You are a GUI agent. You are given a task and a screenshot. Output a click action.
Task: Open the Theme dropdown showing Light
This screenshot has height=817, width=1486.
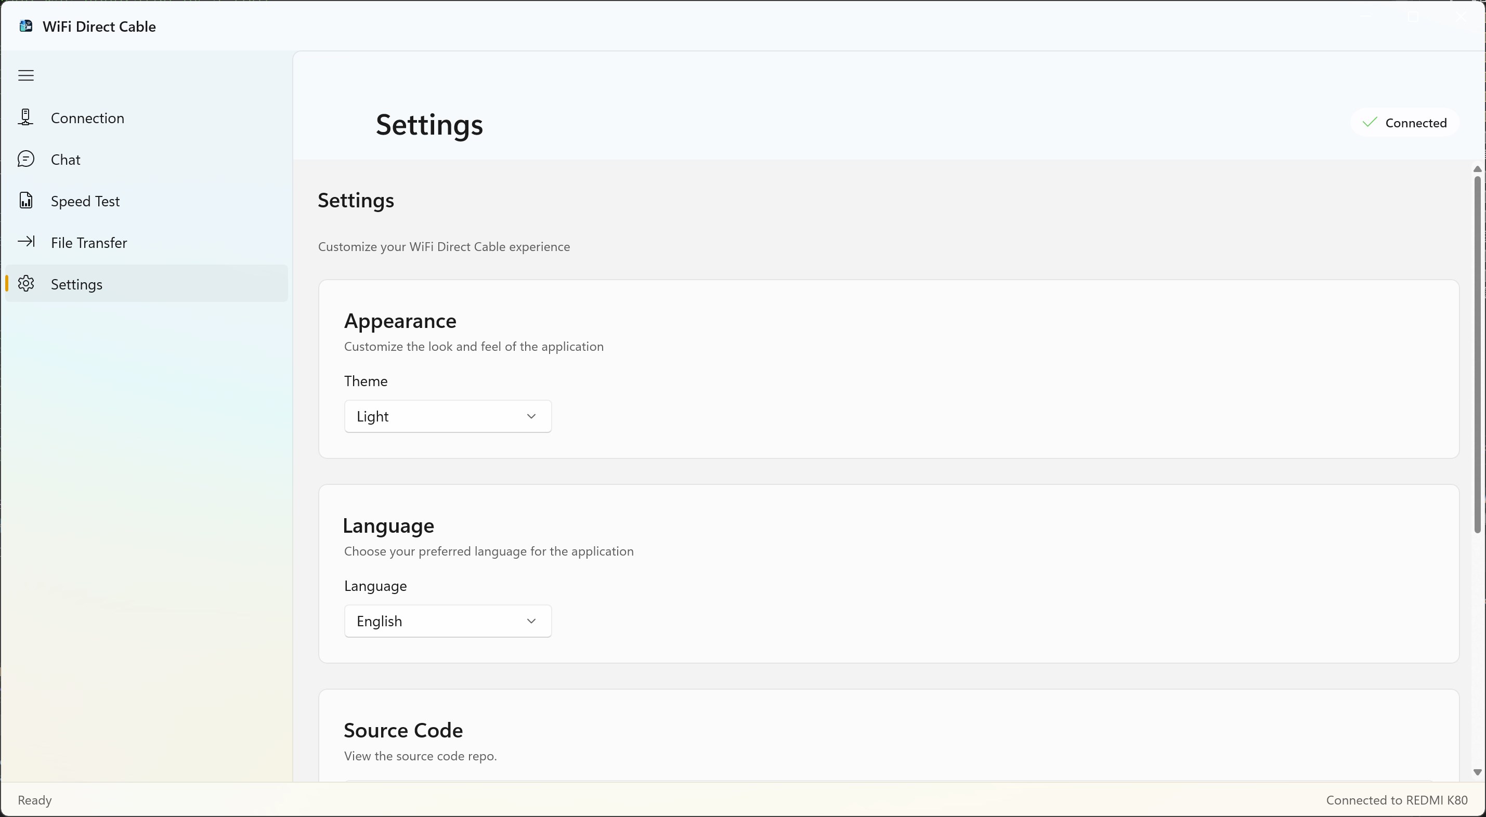(448, 416)
